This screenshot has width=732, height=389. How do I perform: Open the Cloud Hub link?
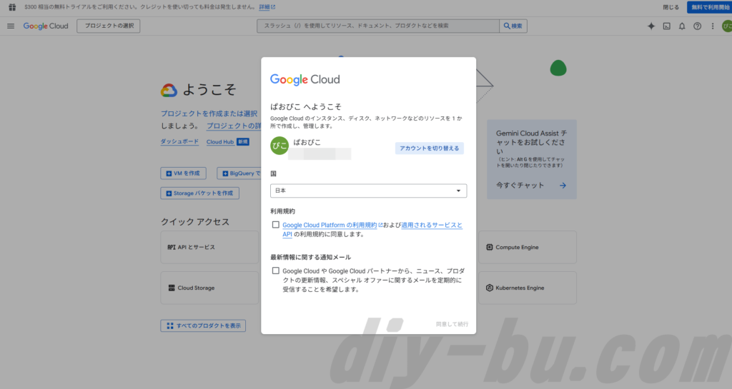220,141
